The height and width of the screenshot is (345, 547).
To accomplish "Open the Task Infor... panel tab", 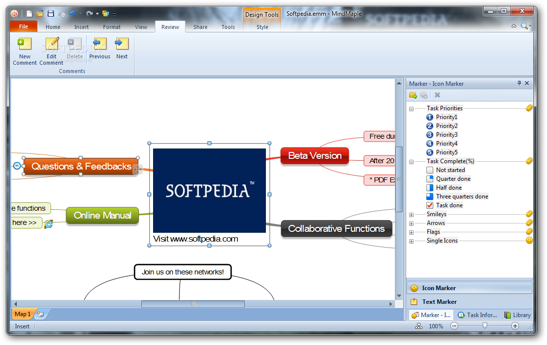I will point(477,315).
